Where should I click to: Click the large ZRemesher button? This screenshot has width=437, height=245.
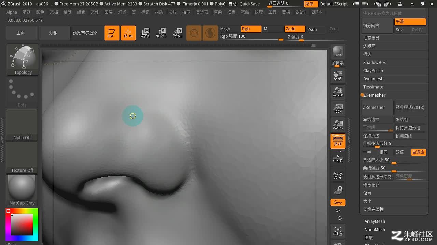point(377,108)
